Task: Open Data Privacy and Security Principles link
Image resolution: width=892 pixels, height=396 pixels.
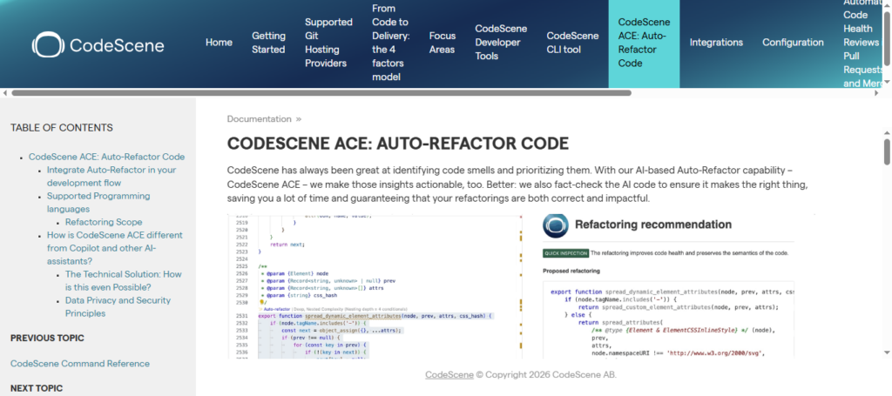Action: (x=118, y=307)
